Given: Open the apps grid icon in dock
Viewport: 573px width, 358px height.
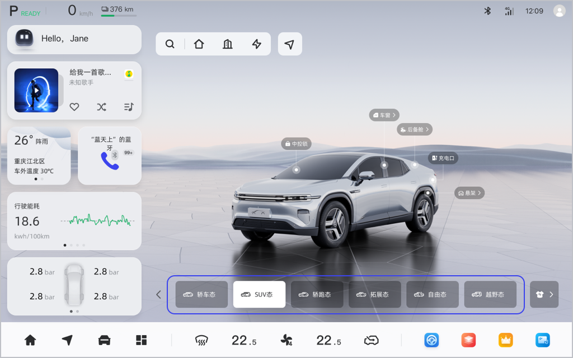Looking at the screenshot, I should pos(142,340).
